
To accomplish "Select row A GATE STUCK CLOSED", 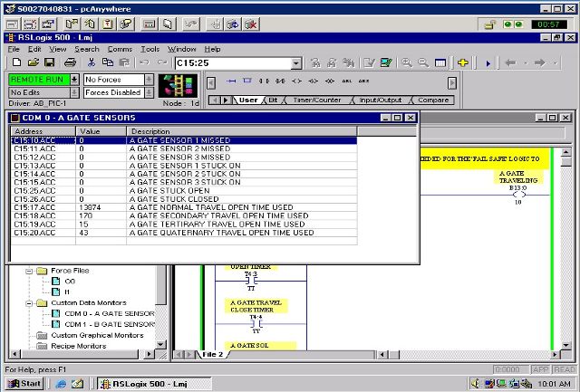I will click(184, 199).
